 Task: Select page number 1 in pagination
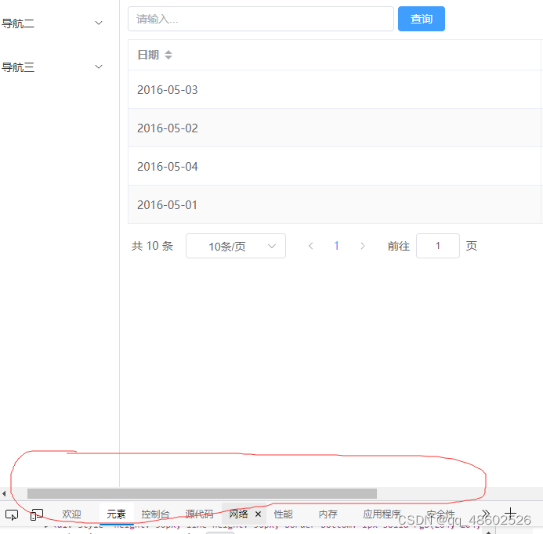[x=336, y=246]
